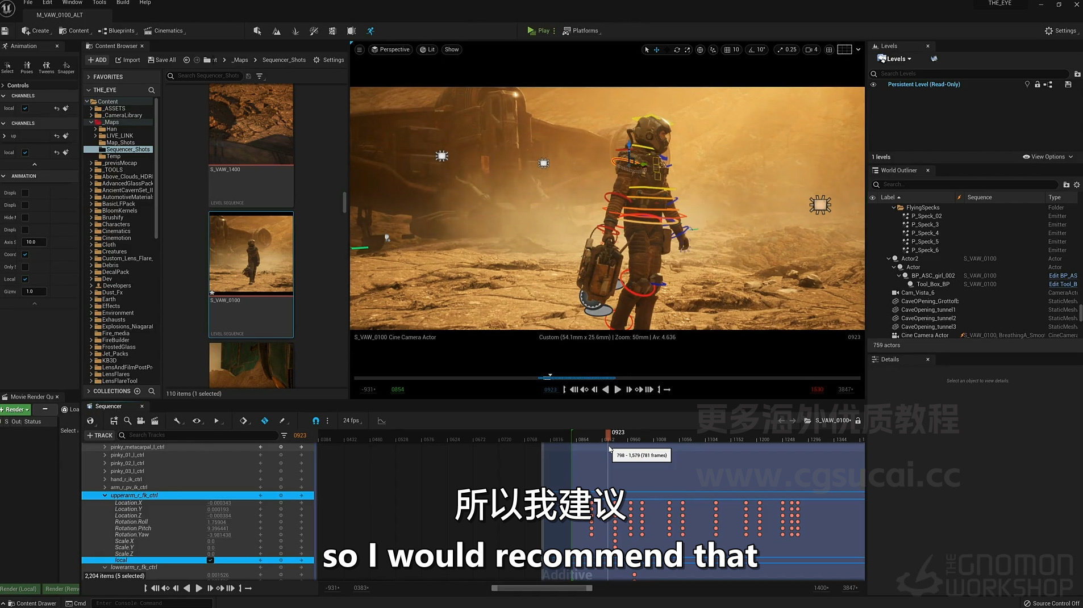Click the surface snapping icon in viewport
1083x608 pixels.
[713, 50]
